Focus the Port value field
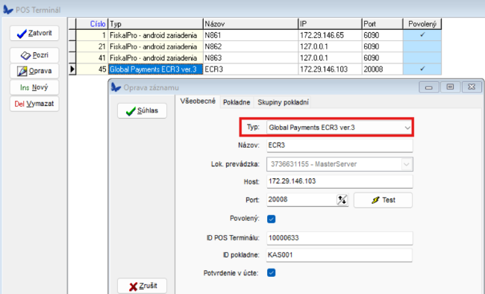 click(x=301, y=200)
